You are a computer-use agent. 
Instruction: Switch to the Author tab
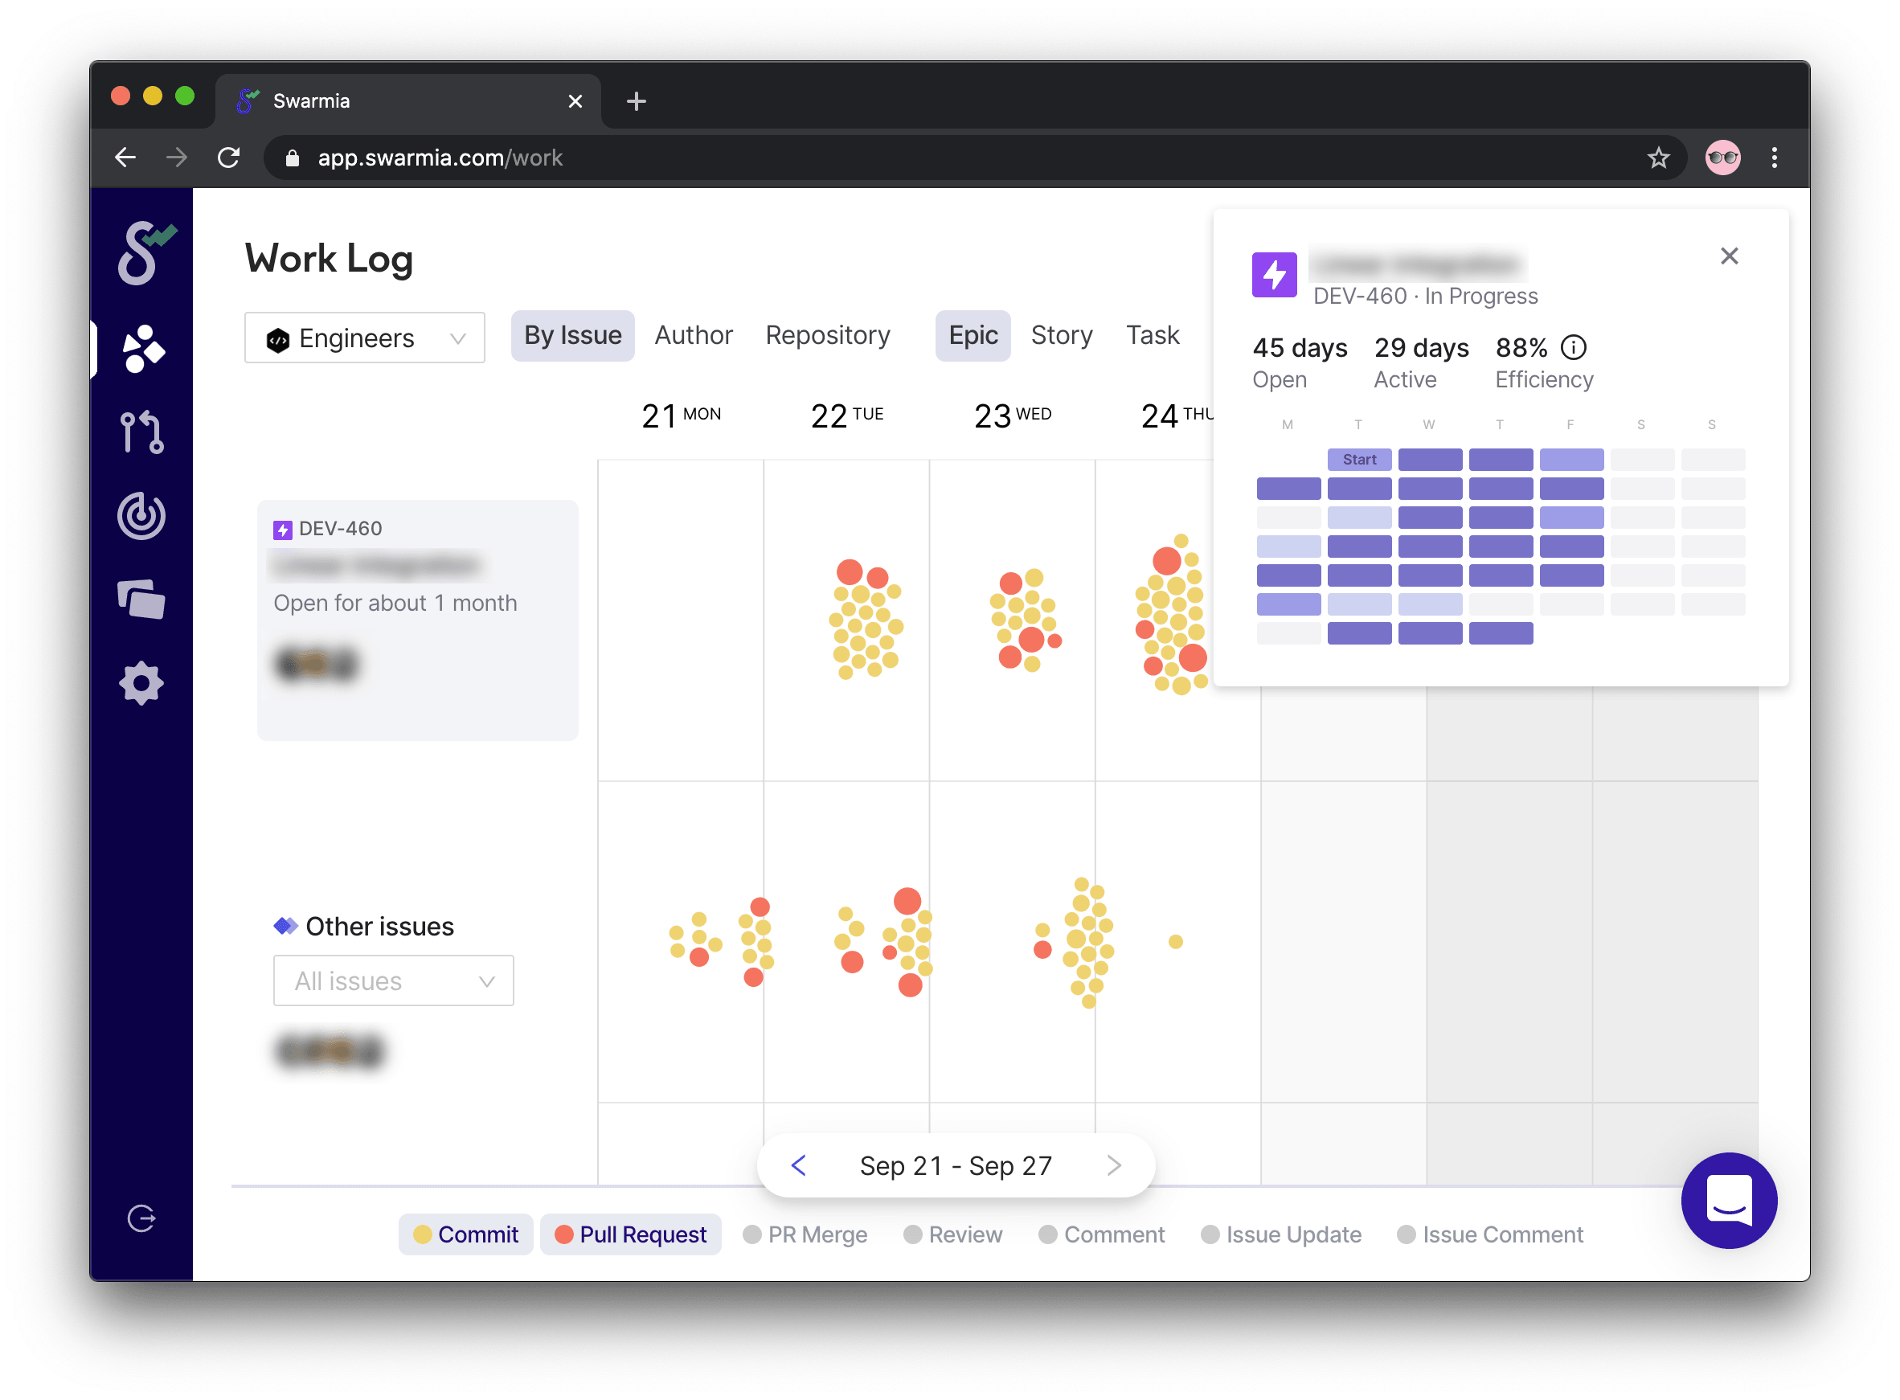pos(692,336)
